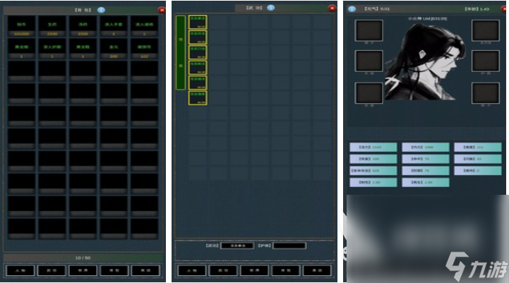This screenshot has width=509, height=283.
Task: Click bottom-row left stat bar in character panel
Action: 373,182
